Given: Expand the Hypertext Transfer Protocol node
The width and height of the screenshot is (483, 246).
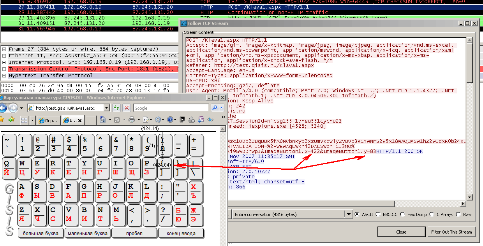Looking at the screenshot, I should [4, 76].
